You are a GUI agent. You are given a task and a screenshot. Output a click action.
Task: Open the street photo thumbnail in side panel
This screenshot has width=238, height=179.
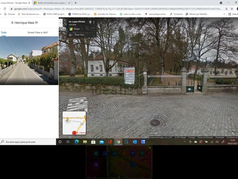(29, 60)
